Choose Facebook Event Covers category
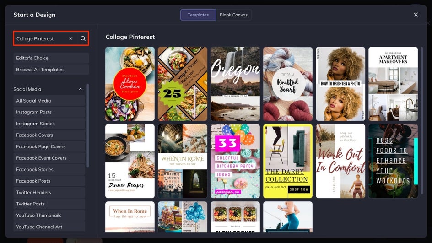 (x=49, y=158)
